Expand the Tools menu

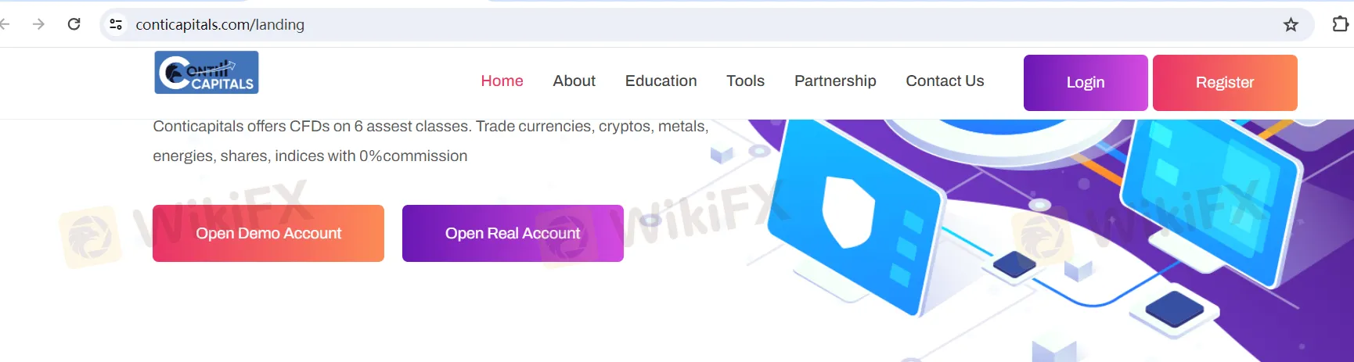point(745,81)
